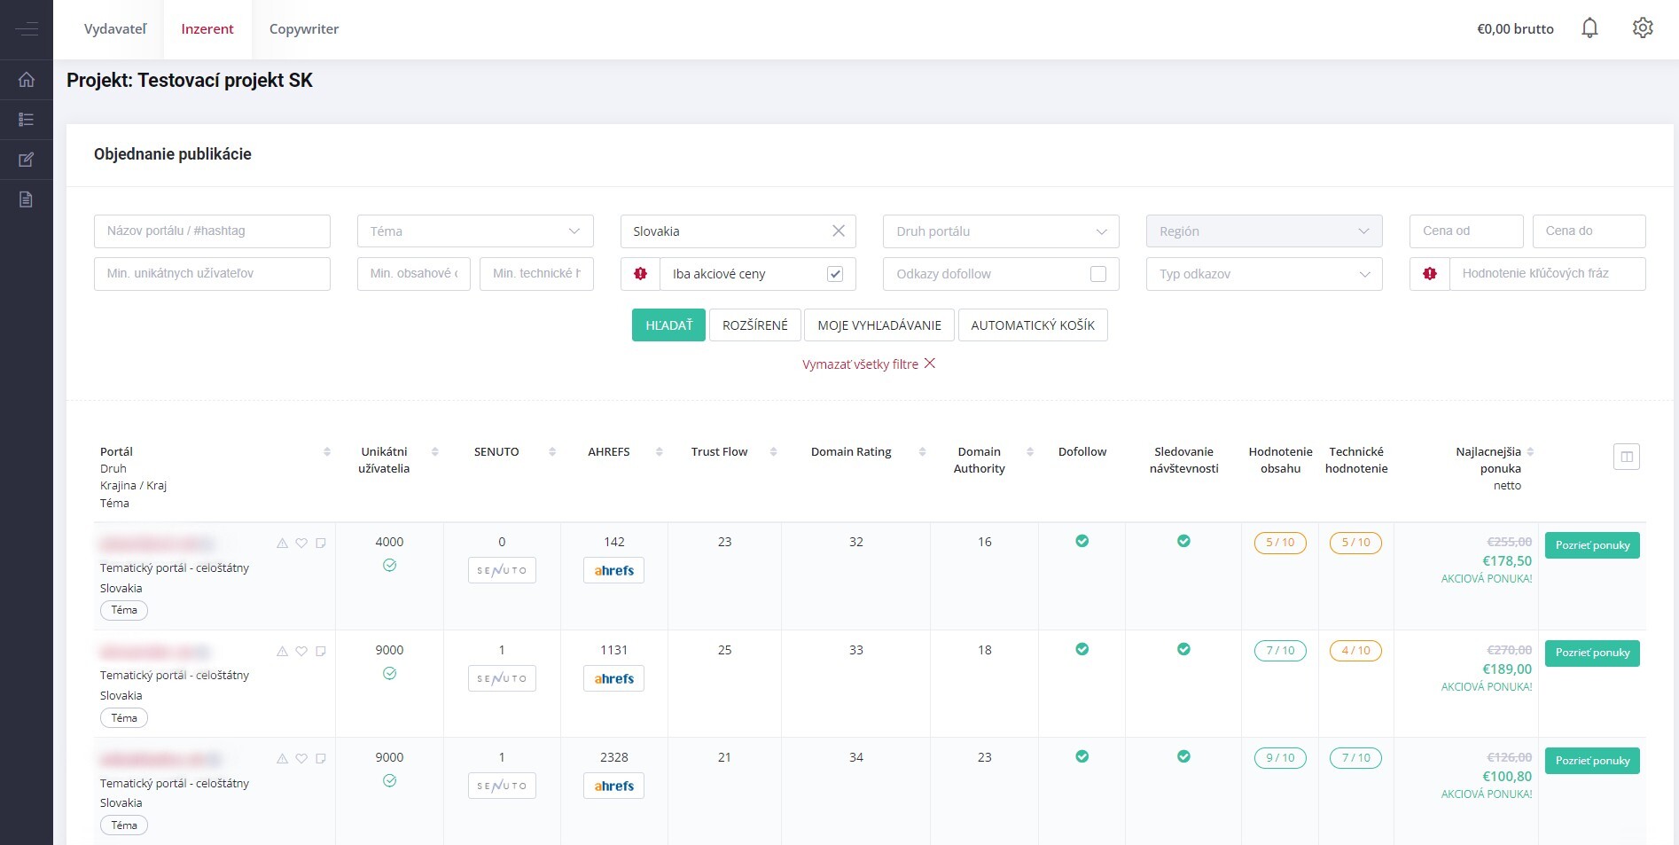Click the Názov portálu / #hashtag field

point(212,231)
